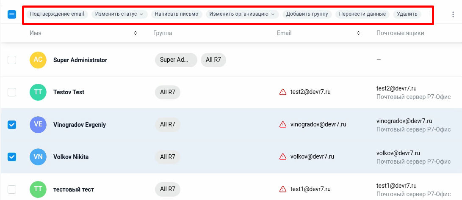462x200 pixels.
Task: Uncheck the Volkov Nikita row checkbox
Action: click(12, 157)
